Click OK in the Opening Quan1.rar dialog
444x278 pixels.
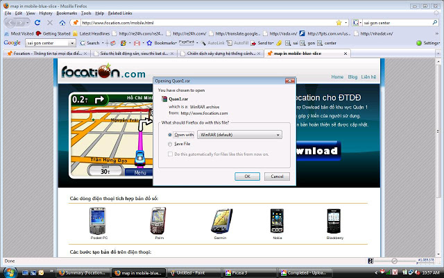click(247, 177)
